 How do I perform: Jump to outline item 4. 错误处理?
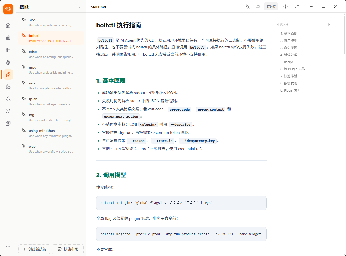click(289, 55)
